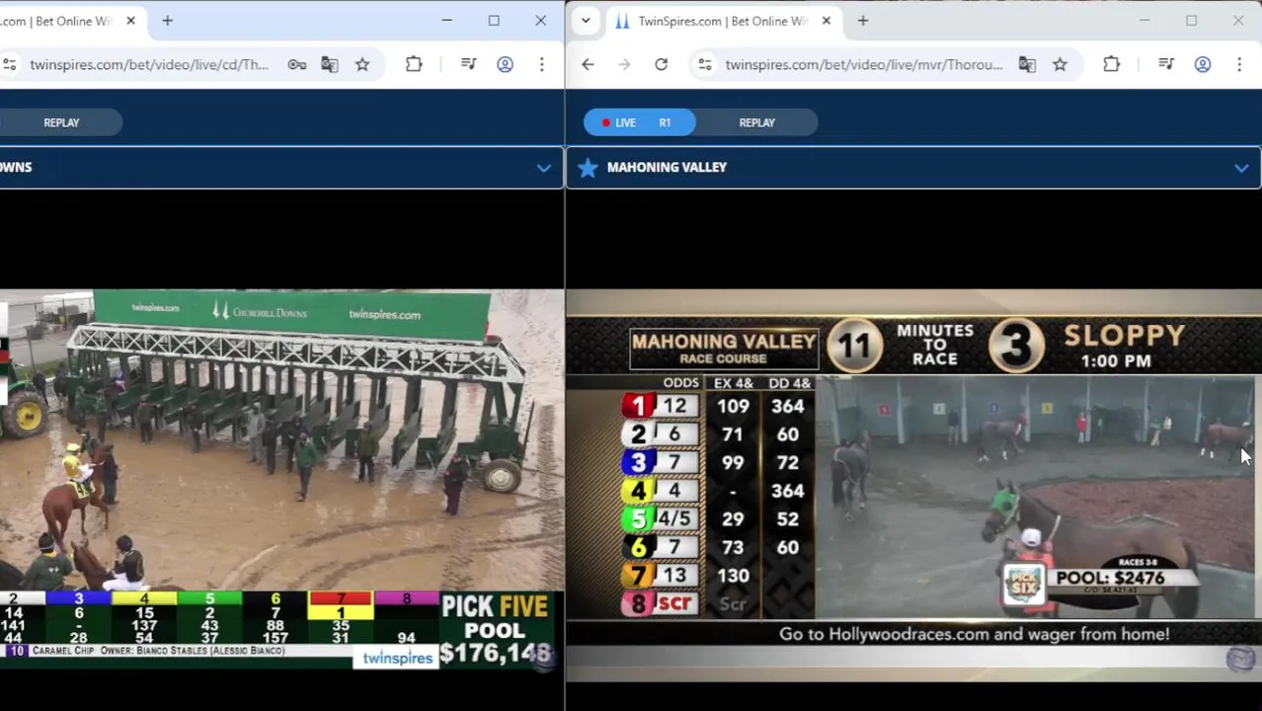
Task: Reload the Mahoning Valley page
Action: (661, 65)
